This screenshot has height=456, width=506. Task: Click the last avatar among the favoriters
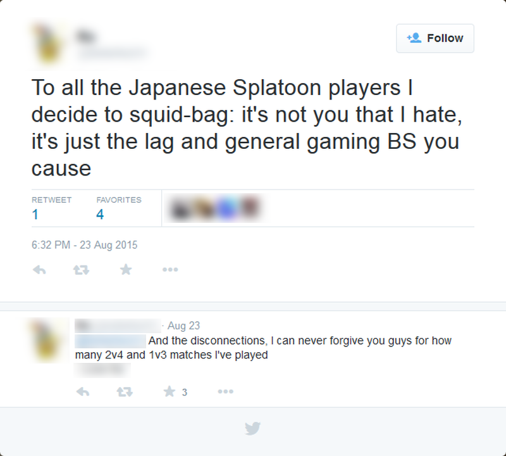[250, 208]
